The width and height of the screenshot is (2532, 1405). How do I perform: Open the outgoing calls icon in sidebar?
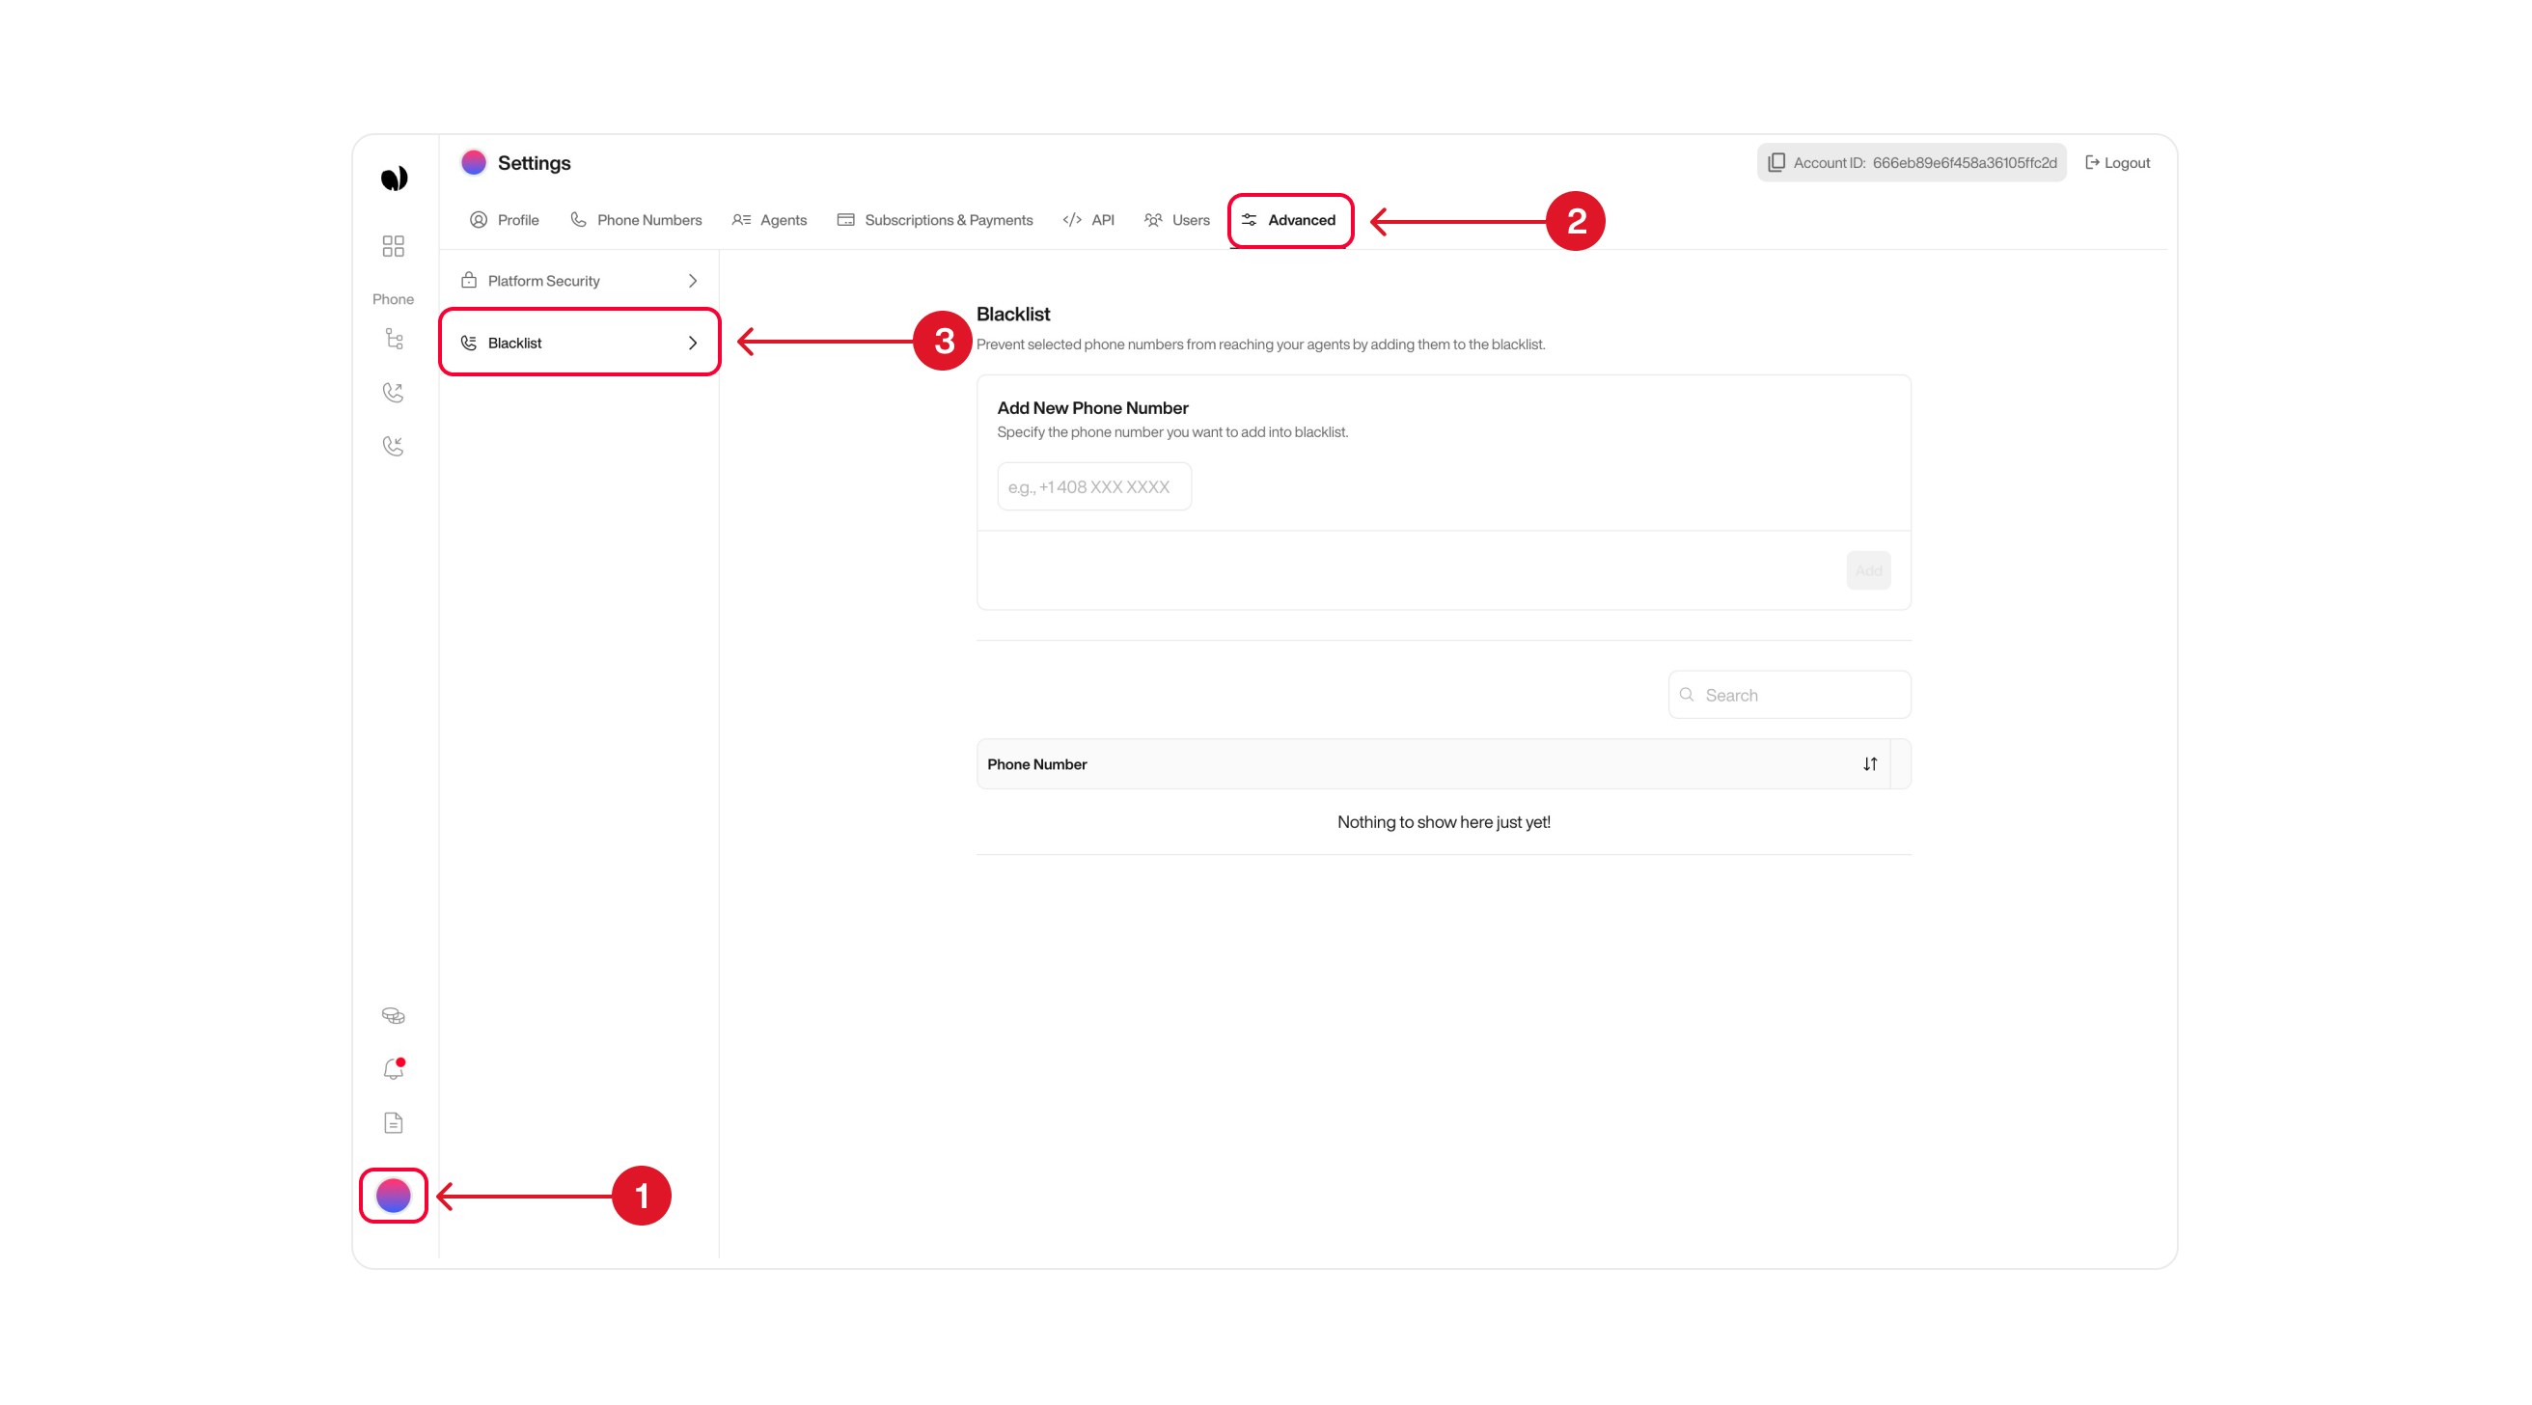[393, 393]
